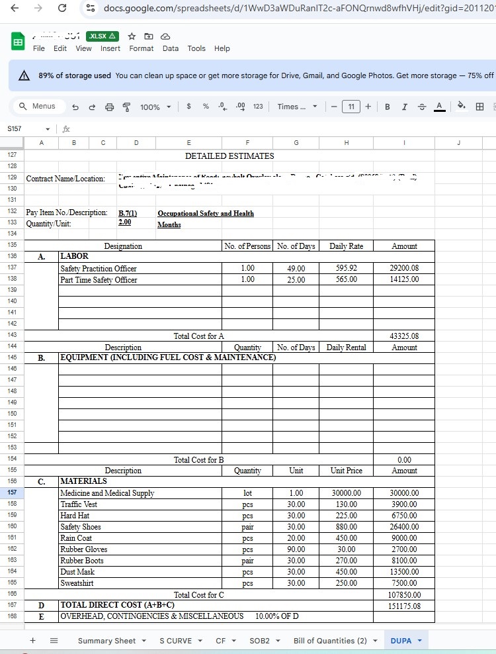Increase font size with plus button
This screenshot has height=654, width=496.
pyautogui.click(x=368, y=107)
